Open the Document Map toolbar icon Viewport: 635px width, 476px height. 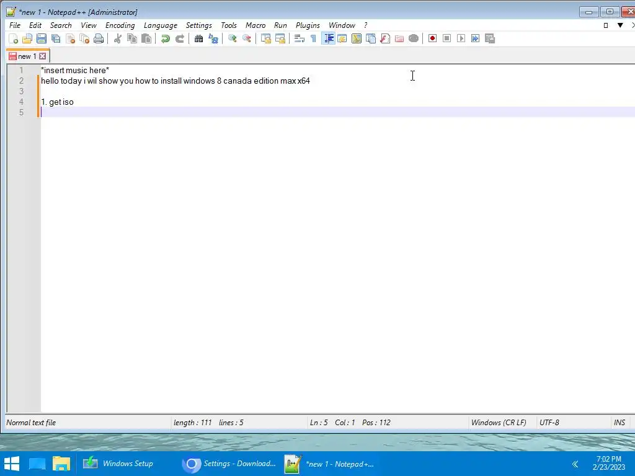[357, 38]
